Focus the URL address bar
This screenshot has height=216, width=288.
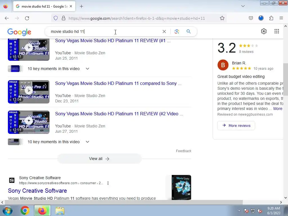(137, 18)
